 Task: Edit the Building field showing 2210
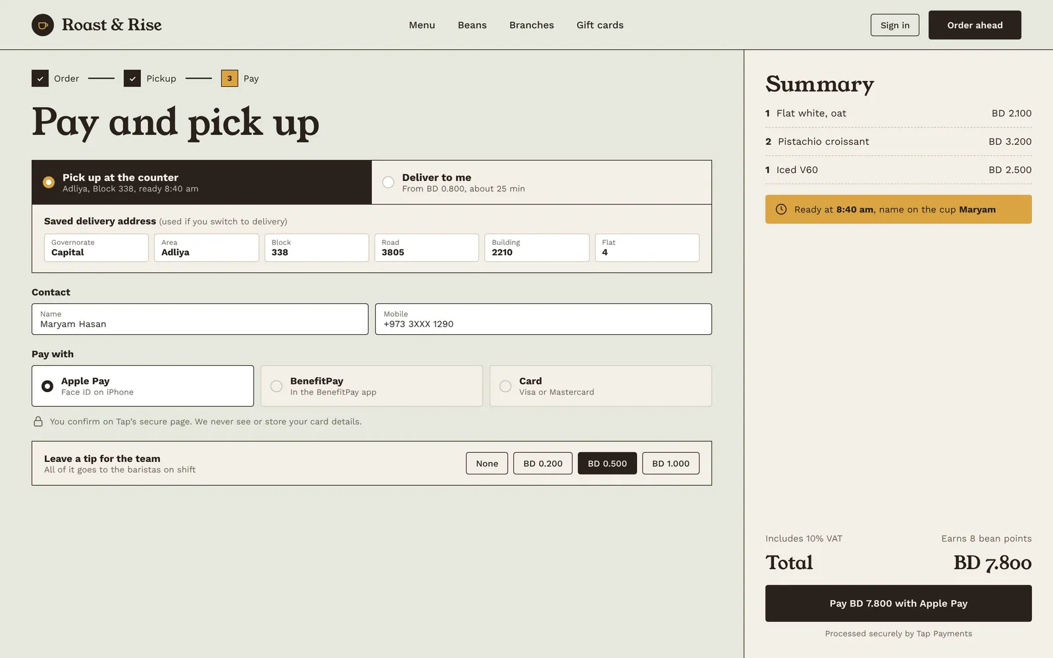(x=537, y=248)
